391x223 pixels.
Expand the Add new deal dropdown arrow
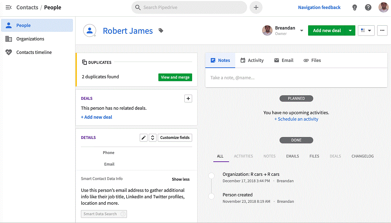coord(350,30)
